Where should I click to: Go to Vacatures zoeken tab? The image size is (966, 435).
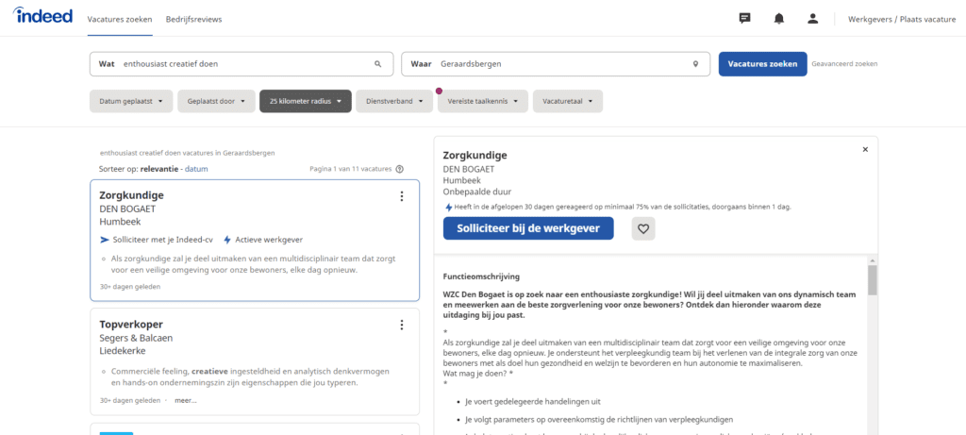(120, 19)
